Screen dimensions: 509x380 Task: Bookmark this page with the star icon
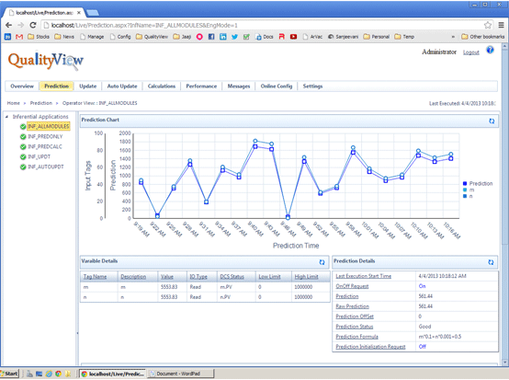coord(488,25)
